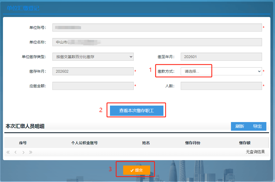The height and width of the screenshot is (182, 275).
Task: Click the 个人公积金账号 column header
Action: [x=84, y=143]
